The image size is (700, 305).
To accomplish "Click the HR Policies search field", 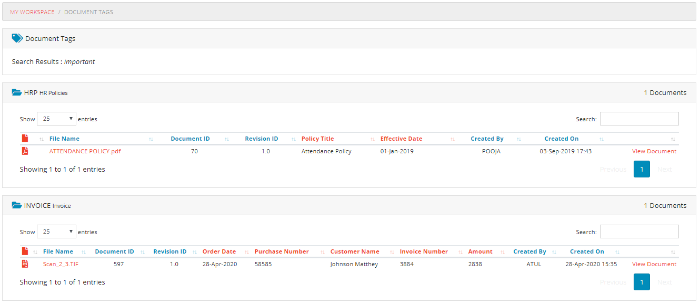I will point(639,119).
